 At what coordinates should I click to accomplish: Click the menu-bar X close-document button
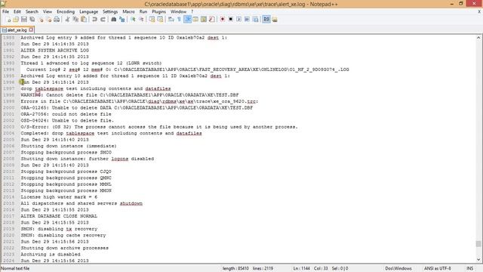pos(479,12)
